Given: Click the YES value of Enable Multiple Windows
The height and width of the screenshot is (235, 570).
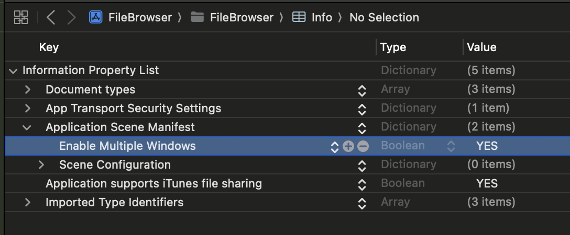Looking at the screenshot, I should [487, 146].
